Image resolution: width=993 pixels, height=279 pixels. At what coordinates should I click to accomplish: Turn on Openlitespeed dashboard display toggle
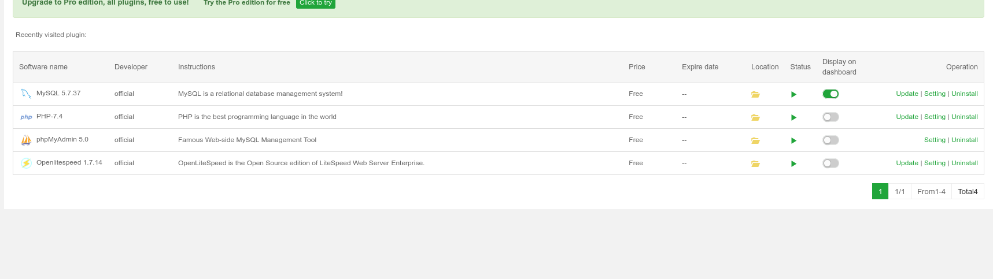tap(830, 163)
